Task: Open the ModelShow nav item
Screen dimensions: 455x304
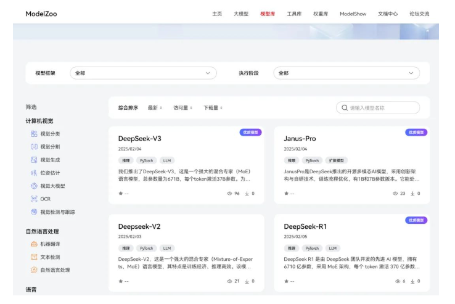Action: (353, 14)
